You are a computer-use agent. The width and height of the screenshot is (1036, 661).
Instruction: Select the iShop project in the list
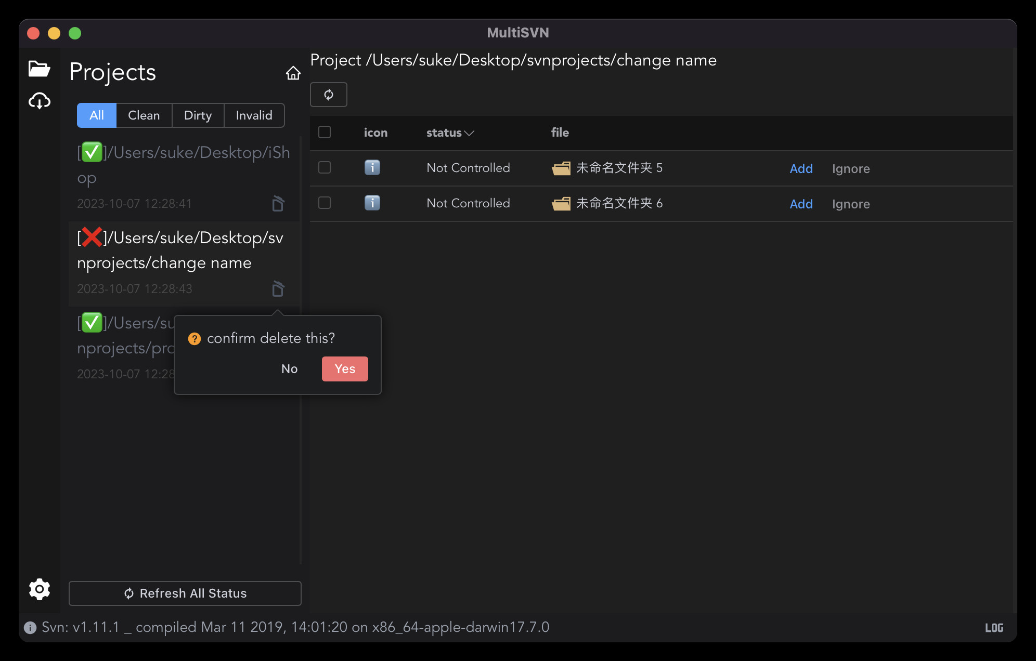tap(184, 178)
